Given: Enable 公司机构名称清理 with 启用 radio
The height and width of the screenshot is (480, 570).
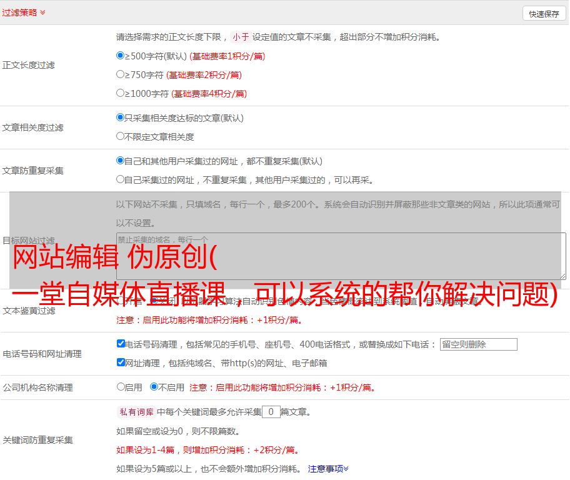Looking at the screenshot, I should (121, 387).
